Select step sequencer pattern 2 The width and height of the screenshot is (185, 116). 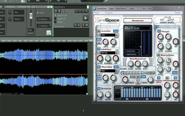125,73
